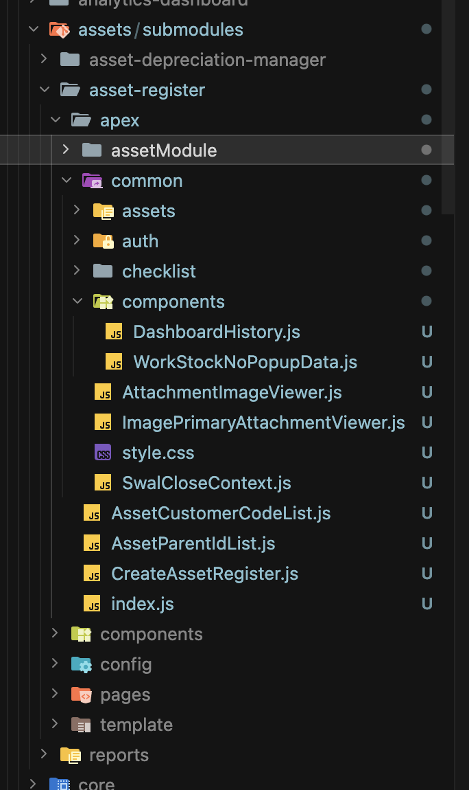Click the code folder icon beside pages
Image resolution: width=469 pixels, height=790 pixels.
81,695
